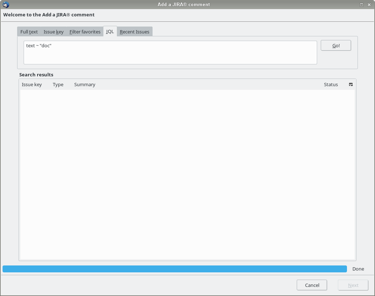This screenshot has width=375, height=296.
Task: Click the Go! search button
Action: [336, 45]
